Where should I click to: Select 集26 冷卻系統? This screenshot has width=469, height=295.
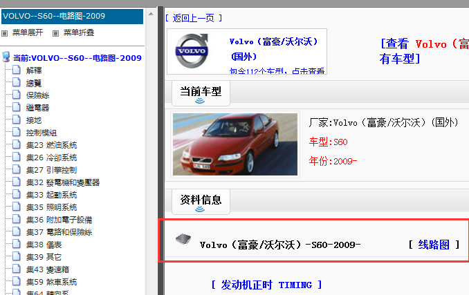51,158
